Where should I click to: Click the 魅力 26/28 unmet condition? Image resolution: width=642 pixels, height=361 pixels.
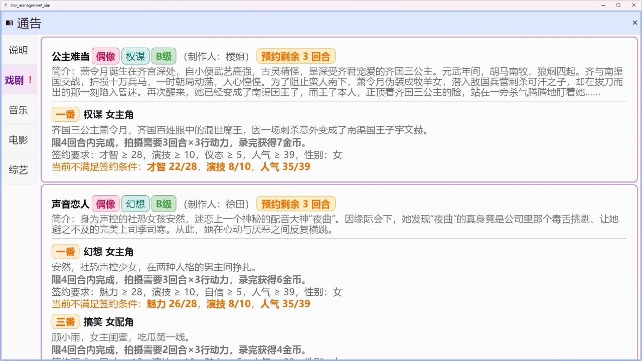tap(173, 304)
